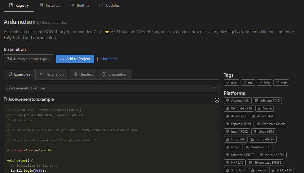Click the "// MIT License" comment line

[20, 120]
